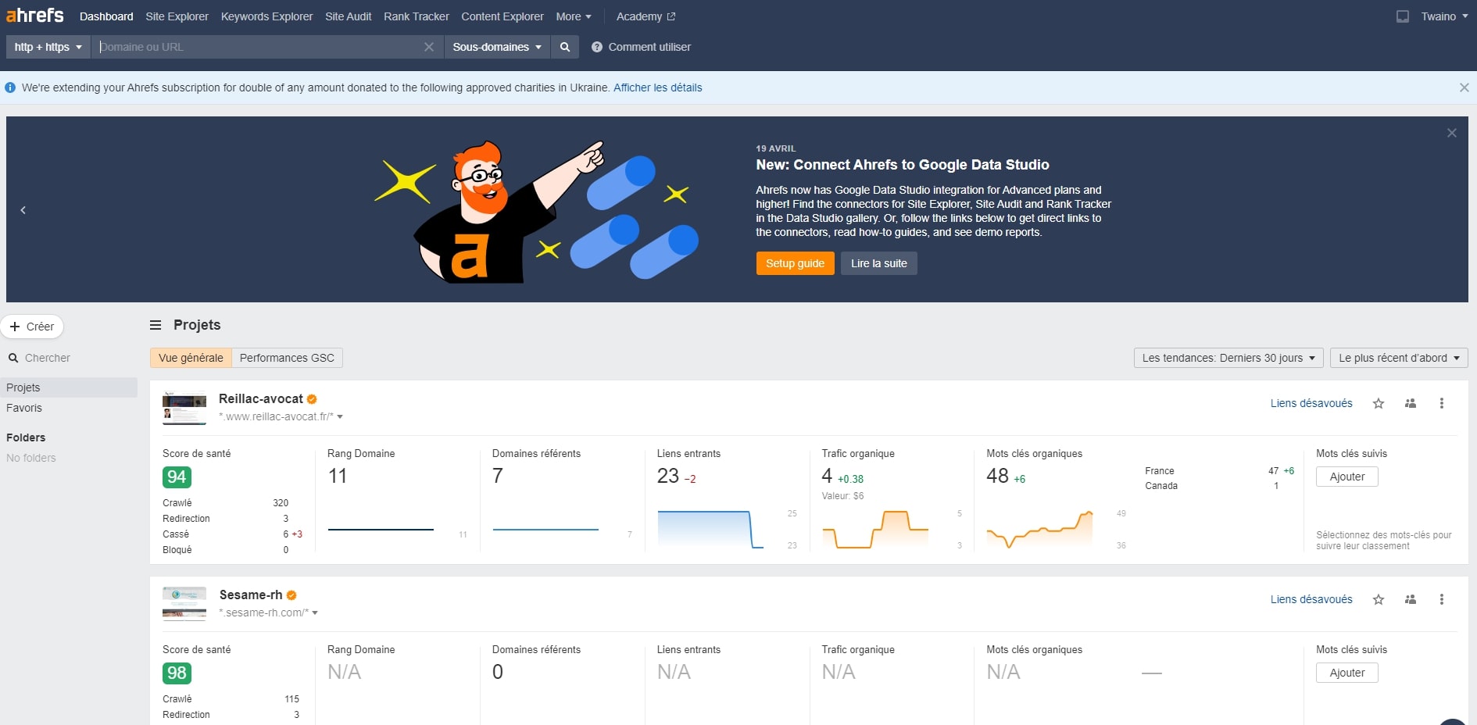Image resolution: width=1477 pixels, height=725 pixels.
Task: Click Reillac-avocat verified badge icon
Action: (312, 399)
